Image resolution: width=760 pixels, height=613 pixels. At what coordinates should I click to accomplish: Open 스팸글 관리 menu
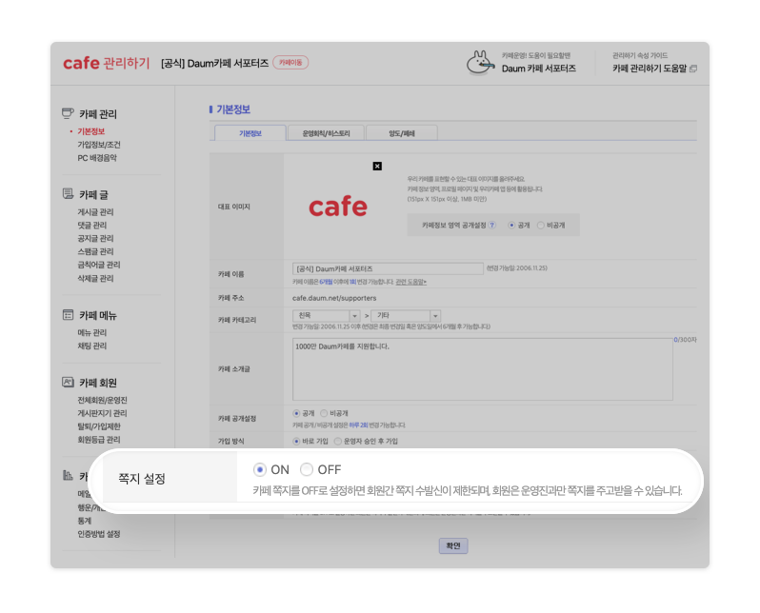point(95,251)
